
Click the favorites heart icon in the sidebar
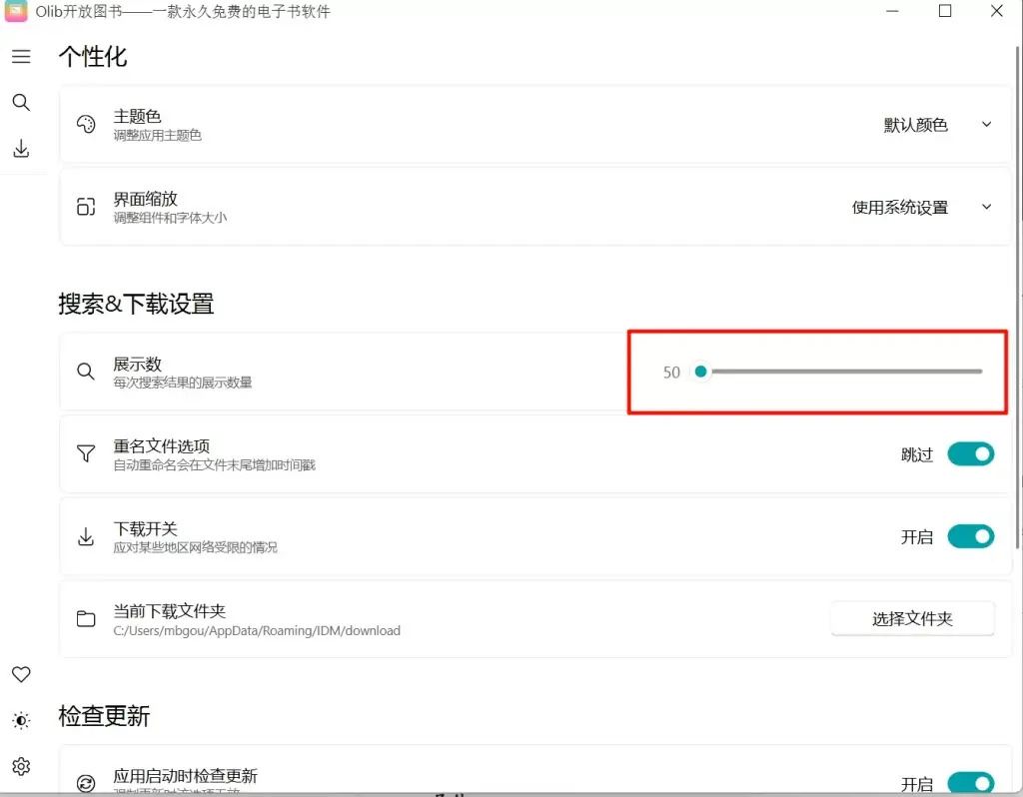21,674
